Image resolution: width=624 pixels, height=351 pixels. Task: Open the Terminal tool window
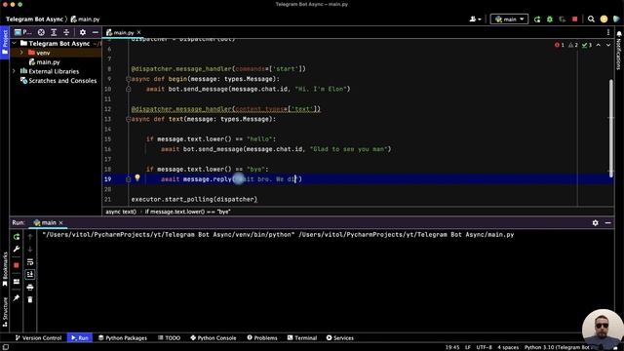302,338
